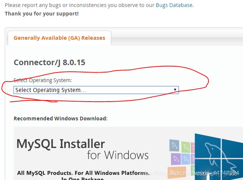This screenshot has height=180, width=243.
Task: Click the grey-blue dolphin tile icon
Action: pos(174,146)
